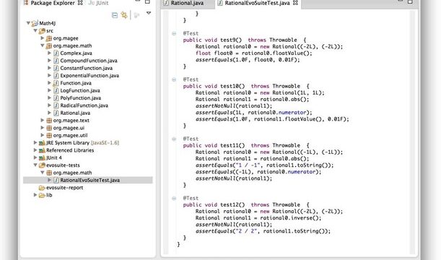Select the RationalEvoSuiteTest.java editor tab
Screen dimensions: 441x260
pyautogui.click(x=258, y=3)
